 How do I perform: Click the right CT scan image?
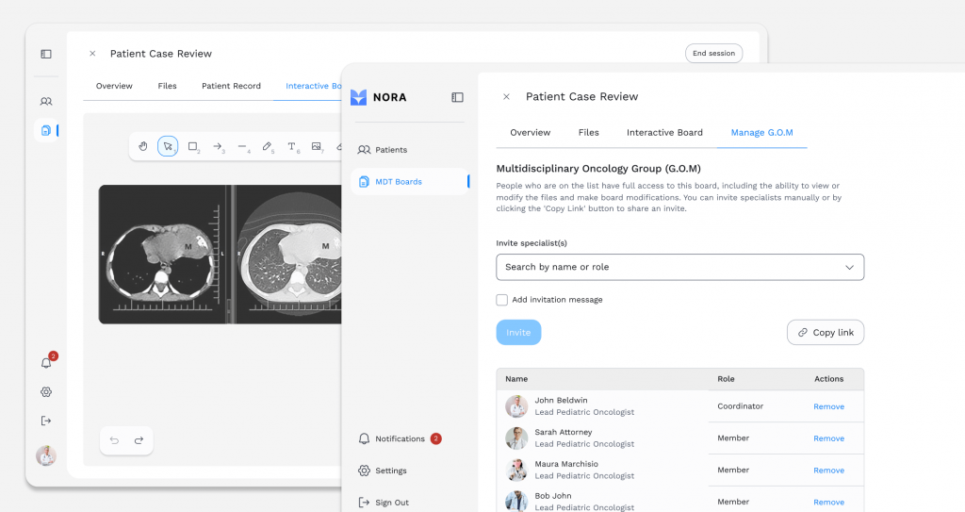tap(289, 255)
